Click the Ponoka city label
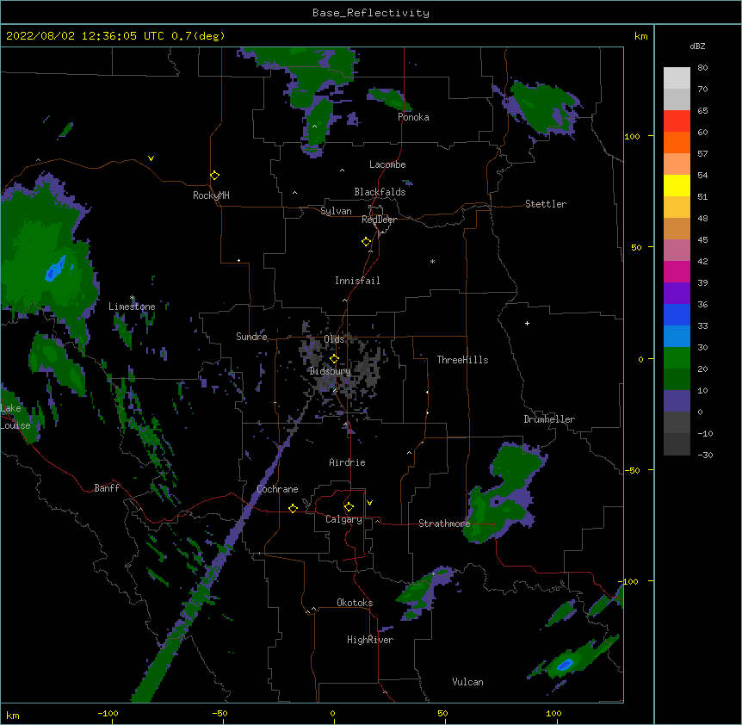The width and height of the screenshot is (742, 725). (x=413, y=117)
